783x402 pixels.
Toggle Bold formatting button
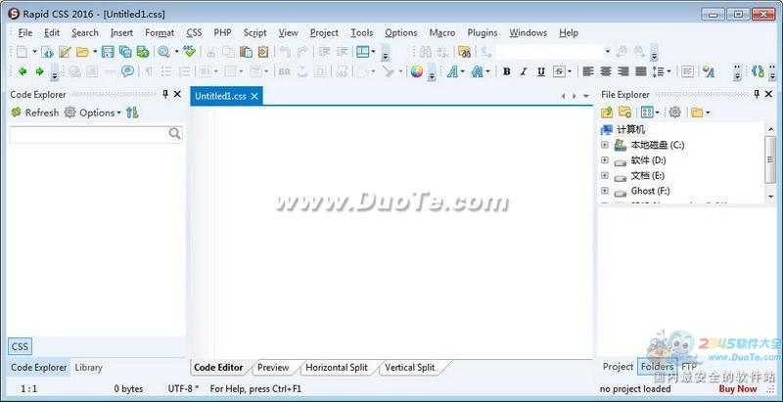click(x=507, y=71)
